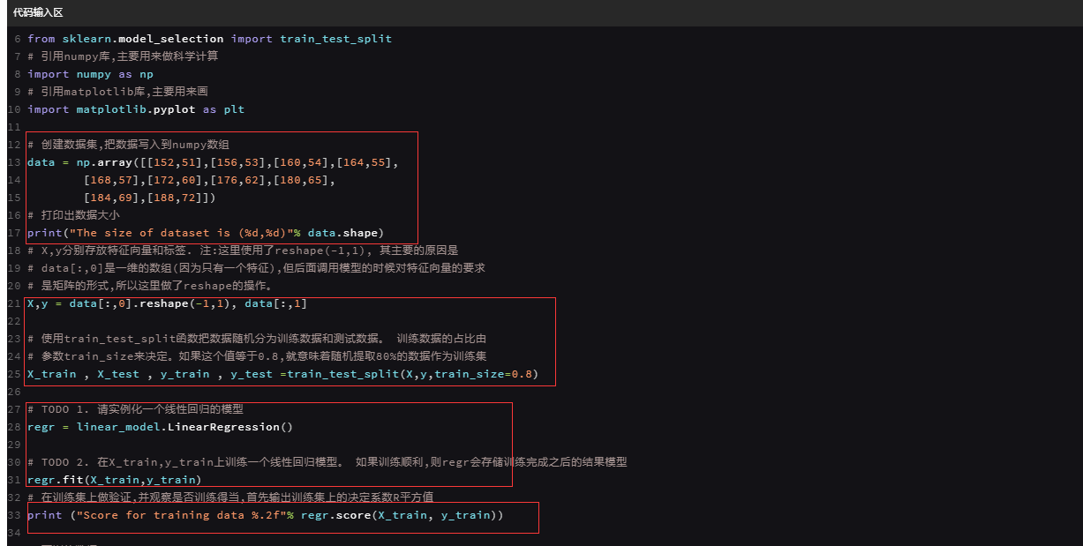Image resolution: width=1083 pixels, height=546 pixels.
Task: Click comment 打印出数据大小
Action: pos(73,215)
